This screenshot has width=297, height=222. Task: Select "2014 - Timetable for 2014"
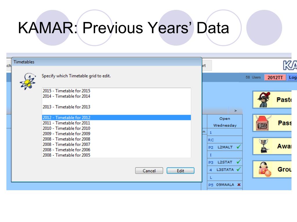coord(116,96)
